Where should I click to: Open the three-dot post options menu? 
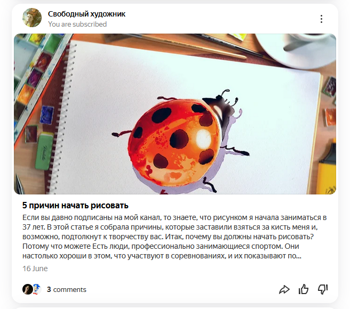pos(321,19)
